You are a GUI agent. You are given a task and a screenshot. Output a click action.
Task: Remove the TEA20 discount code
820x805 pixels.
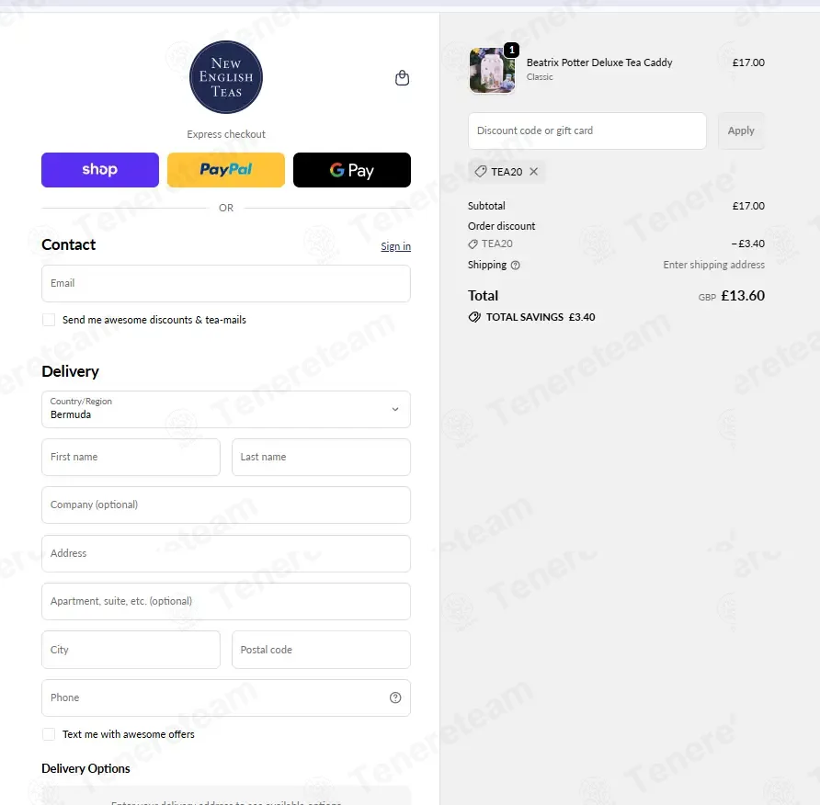(x=533, y=172)
